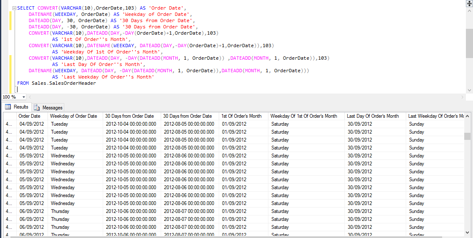The width and height of the screenshot is (473, 238).
Task: Click the Results grid icon
Action: coord(8,107)
